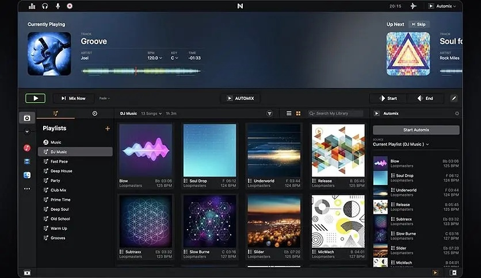Show more sources via three dots
Image resolution: width=481 pixels, height=278 pixels.
(x=27, y=188)
